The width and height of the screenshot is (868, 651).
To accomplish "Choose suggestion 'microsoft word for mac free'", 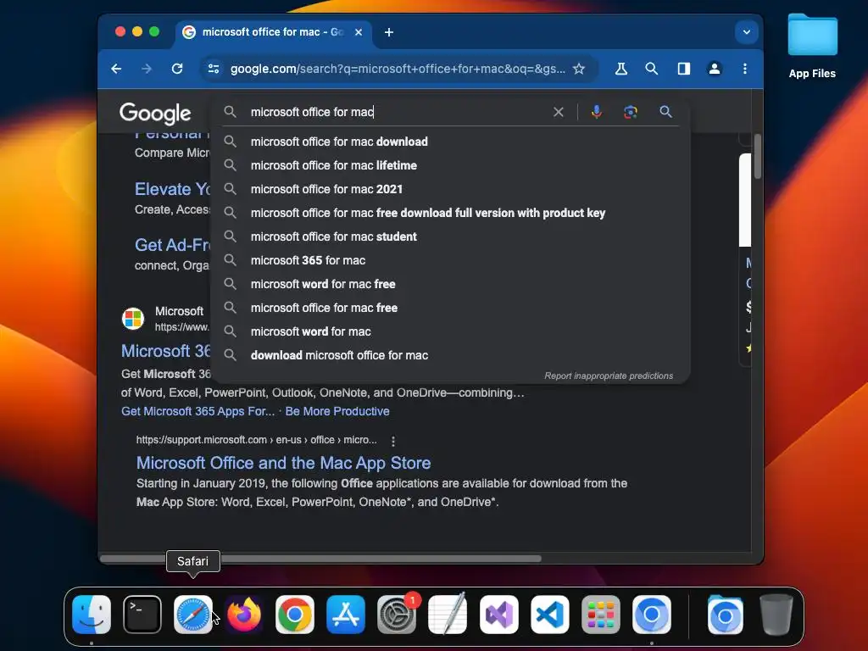I will [x=451, y=284].
